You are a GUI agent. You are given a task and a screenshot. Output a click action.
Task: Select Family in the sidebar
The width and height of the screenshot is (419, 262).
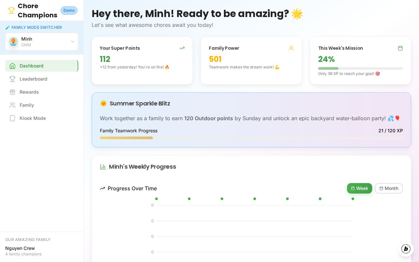tap(42, 105)
